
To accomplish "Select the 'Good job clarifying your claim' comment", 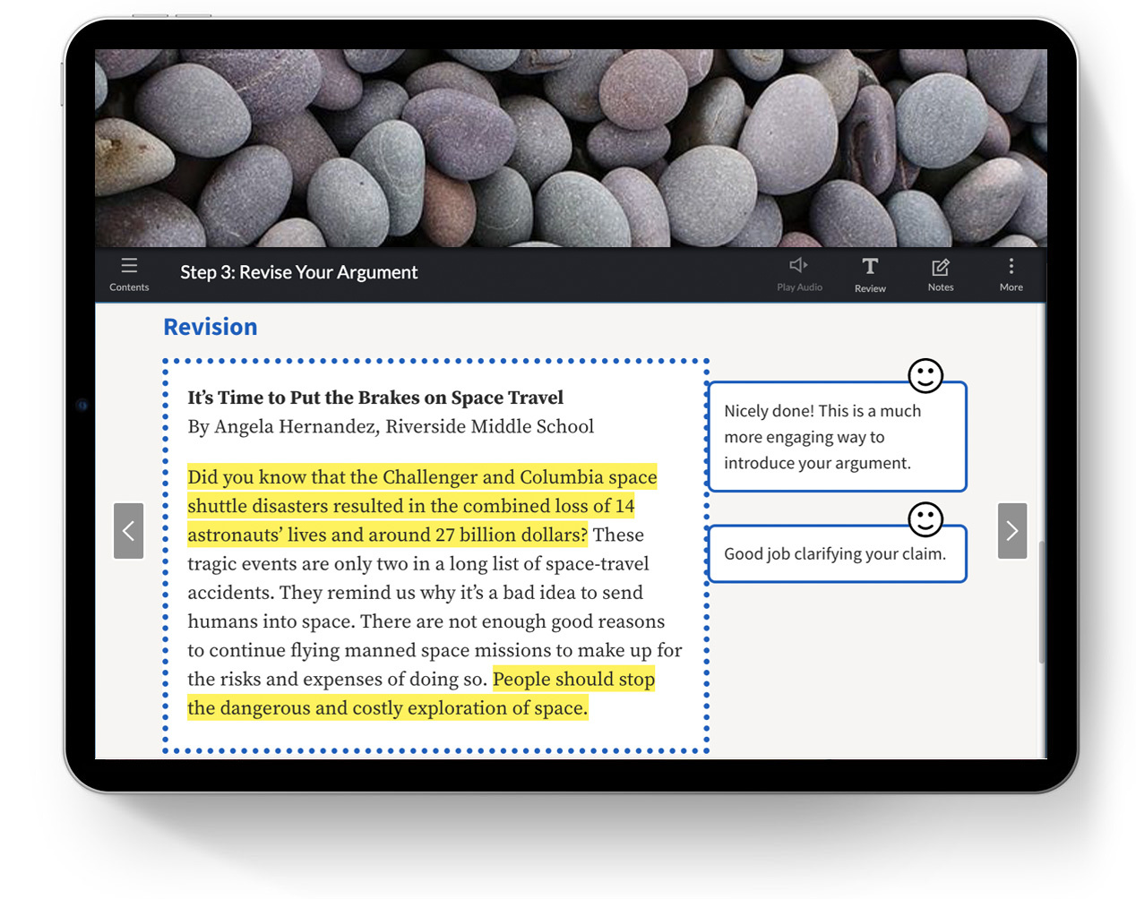I will pos(838,554).
